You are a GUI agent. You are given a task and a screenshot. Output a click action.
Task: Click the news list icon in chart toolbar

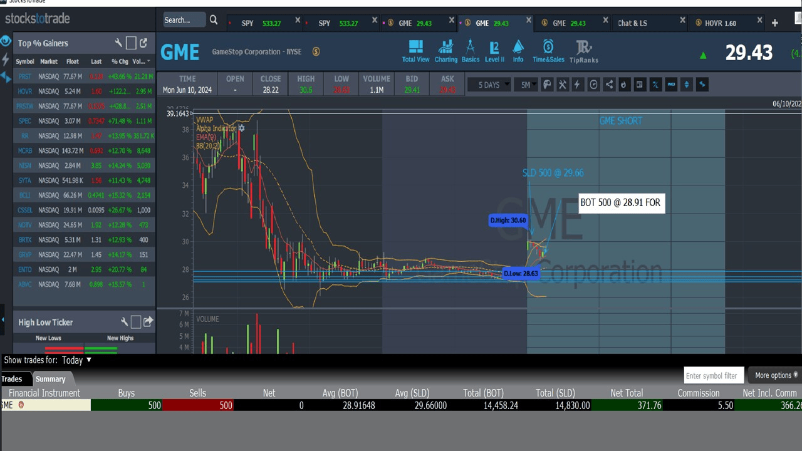pyautogui.click(x=639, y=85)
